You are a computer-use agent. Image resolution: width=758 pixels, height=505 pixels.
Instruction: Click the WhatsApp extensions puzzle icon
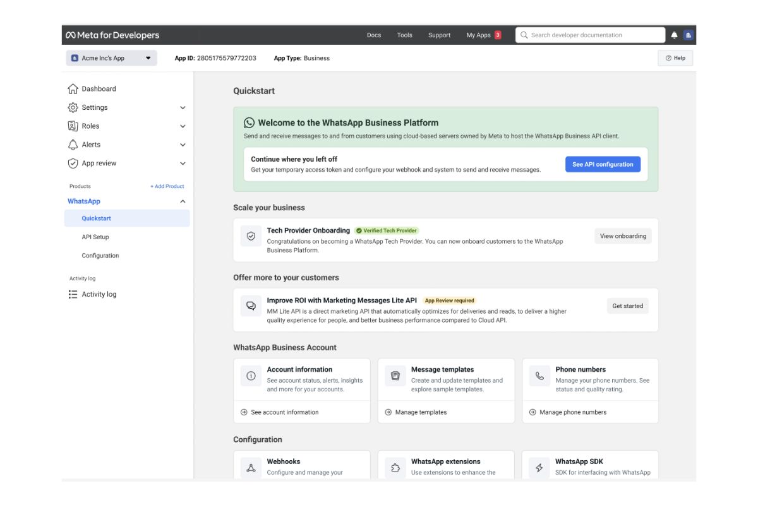395,468
